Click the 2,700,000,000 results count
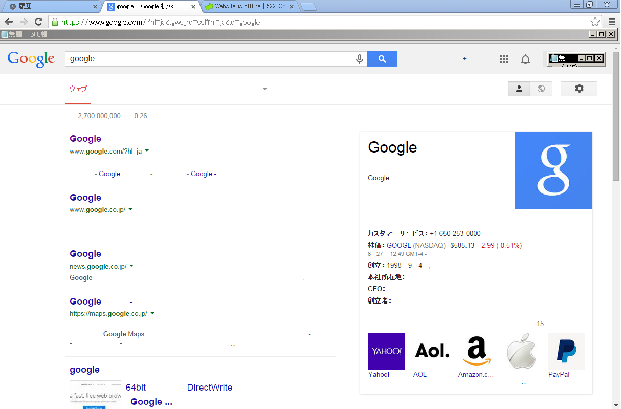The image size is (621, 409). (x=99, y=116)
